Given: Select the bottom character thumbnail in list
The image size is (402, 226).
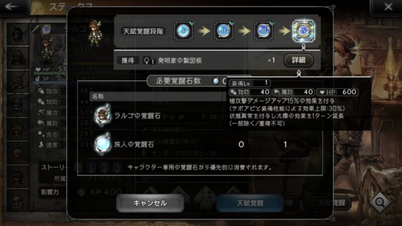Looking at the screenshot, I should pos(18,200).
